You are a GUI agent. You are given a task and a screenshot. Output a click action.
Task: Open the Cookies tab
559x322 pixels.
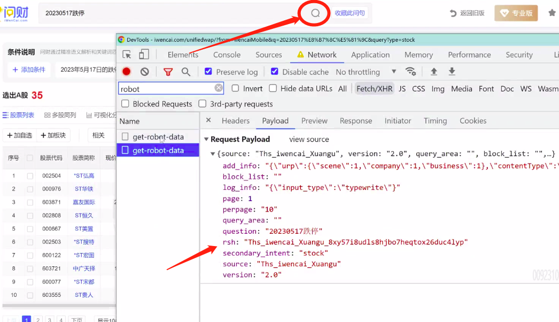[473, 121]
